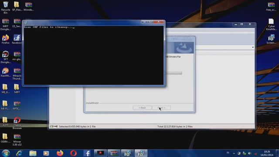The height and width of the screenshot is (157, 279).
Task: Click the InstallShield progress bar
Action: tap(174, 73)
